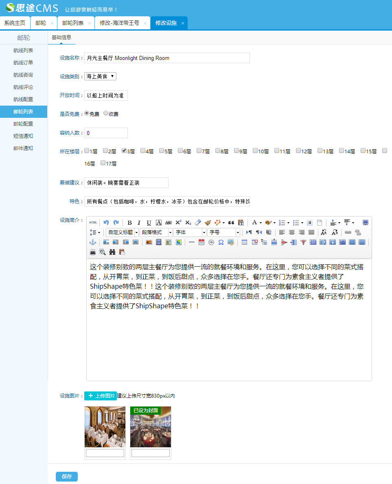
Task: Click the HTML source view icon
Action: tap(93, 223)
